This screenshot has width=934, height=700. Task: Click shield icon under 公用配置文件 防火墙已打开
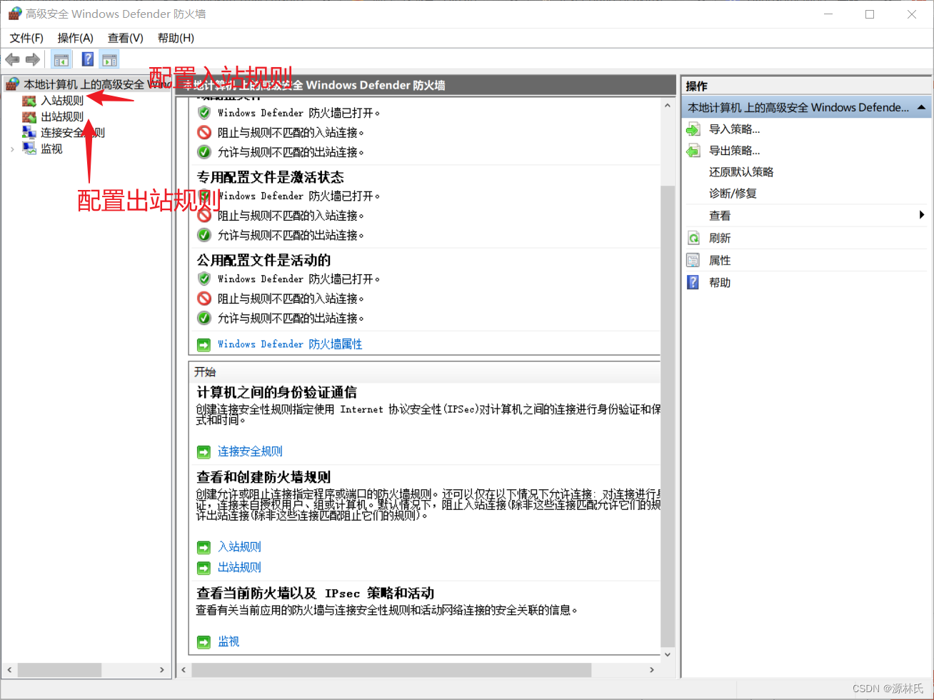(204, 279)
